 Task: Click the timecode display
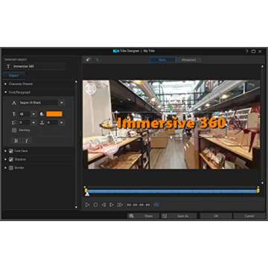click(138, 205)
